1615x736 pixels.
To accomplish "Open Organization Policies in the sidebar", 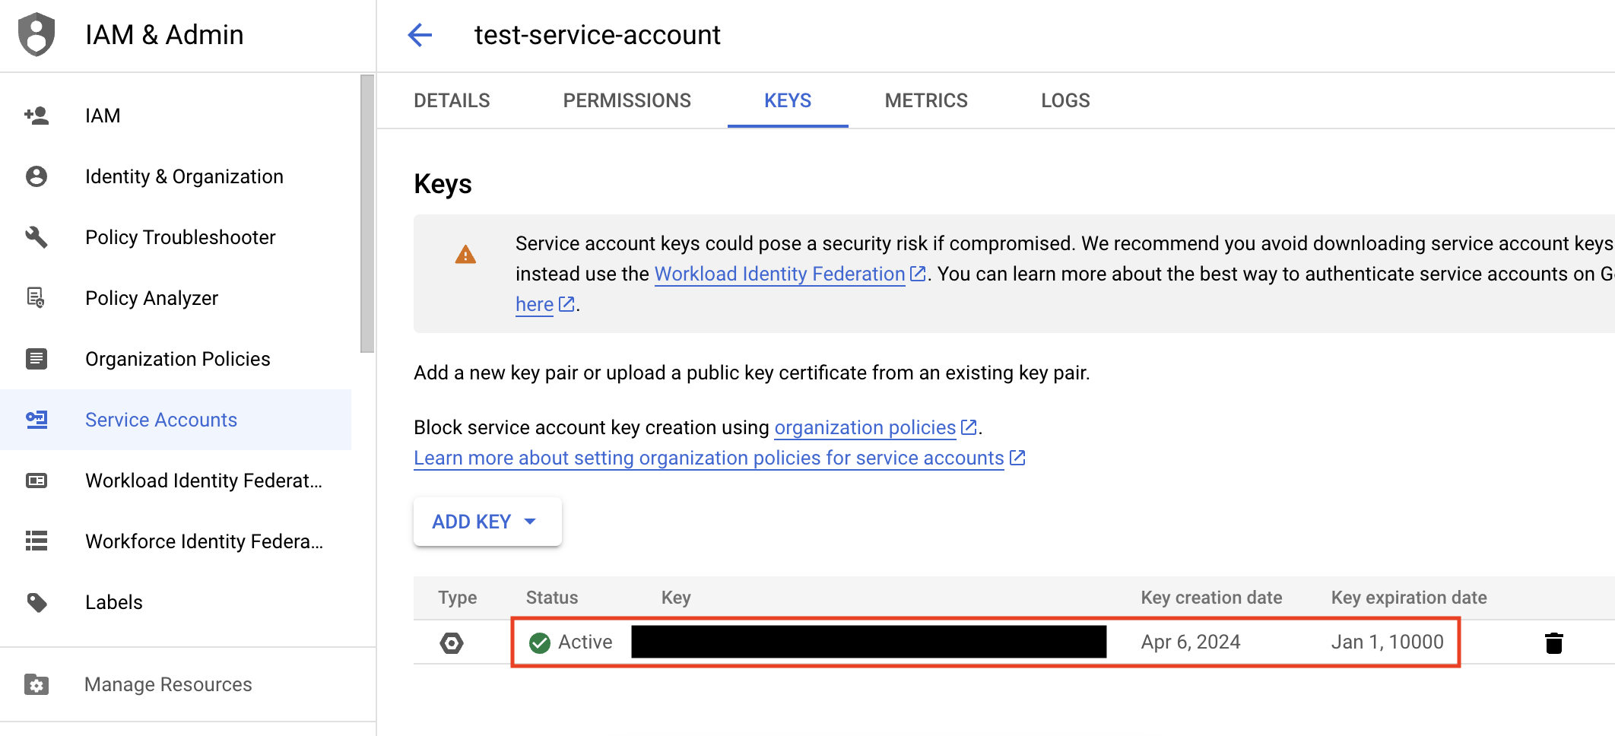I will pos(176,359).
